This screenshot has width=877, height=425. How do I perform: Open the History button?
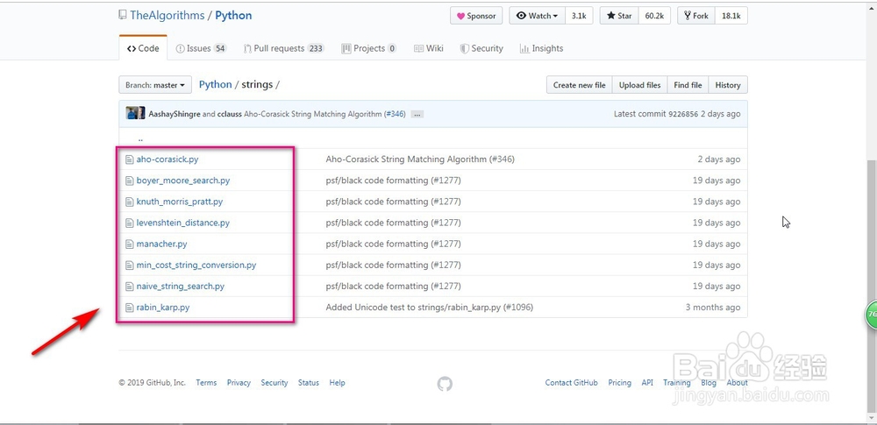pyautogui.click(x=728, y=85)
